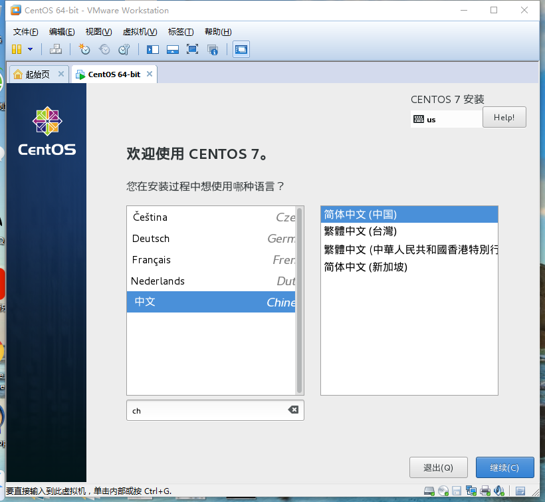
Task: Toggle the library sidebar view
Action: [x=153, y=49]
